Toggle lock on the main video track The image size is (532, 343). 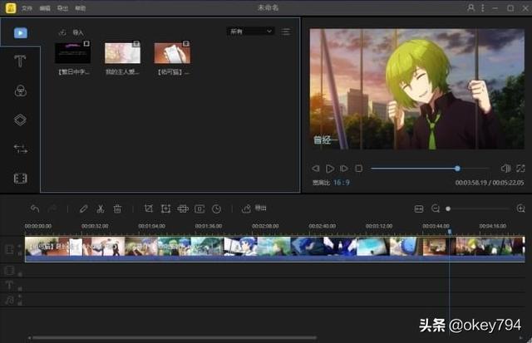(x=20, y=253)
